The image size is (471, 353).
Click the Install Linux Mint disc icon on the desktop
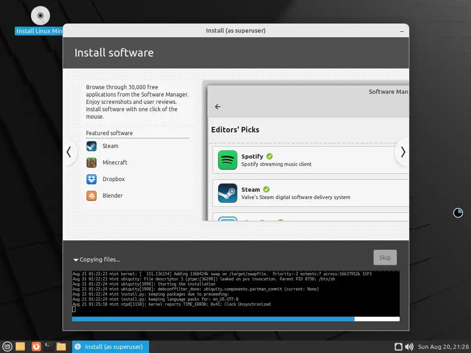[40, 15]
